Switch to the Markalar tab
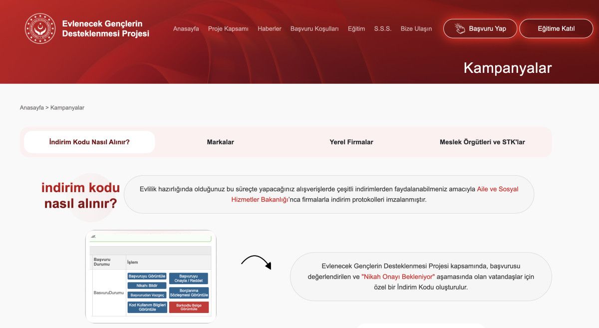Viewport: 599px width, 328px height. click(x=220, y=142)
